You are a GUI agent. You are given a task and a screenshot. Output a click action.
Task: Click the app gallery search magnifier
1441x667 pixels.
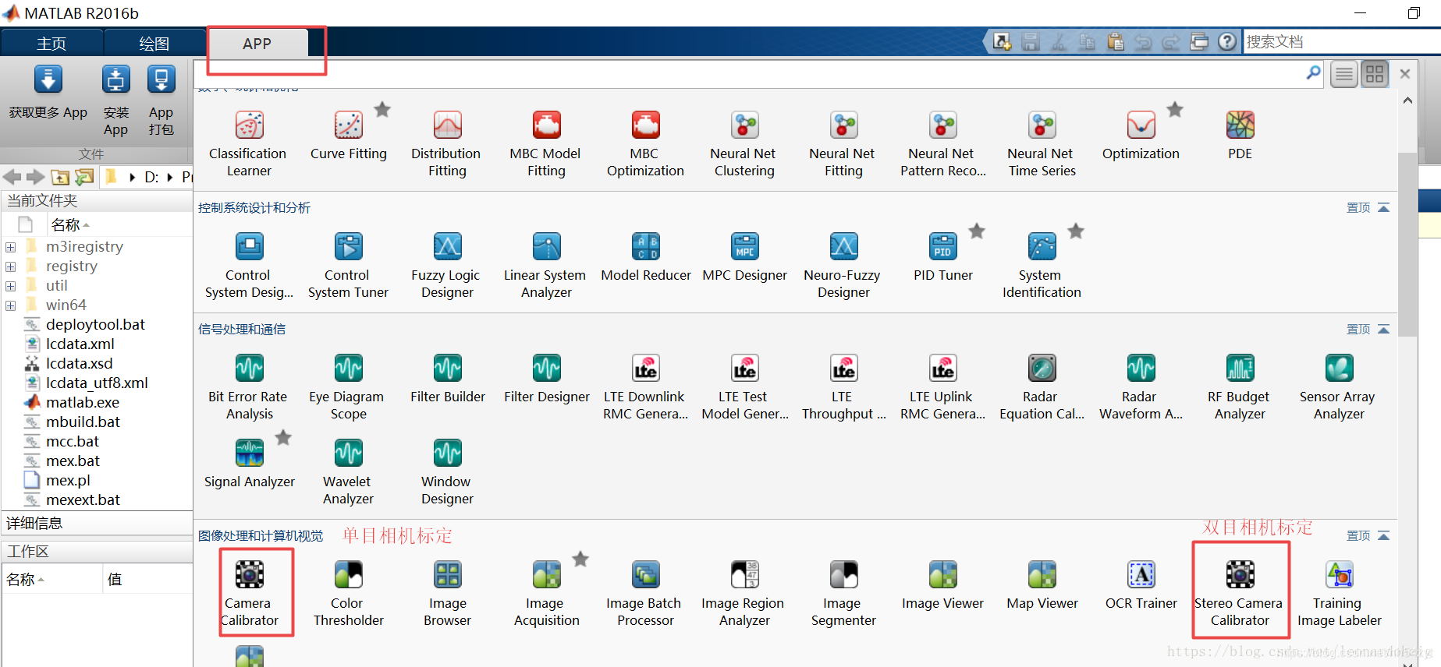(1314, 72)
